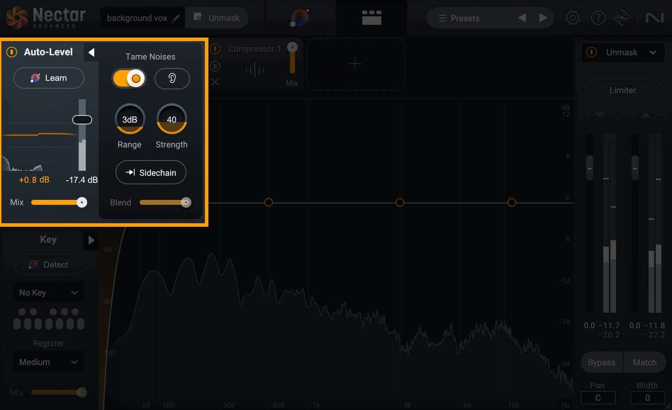Click the muted connection icon beside help
The width and height of the screenshot is (672, 410).
tap(622, 18)
